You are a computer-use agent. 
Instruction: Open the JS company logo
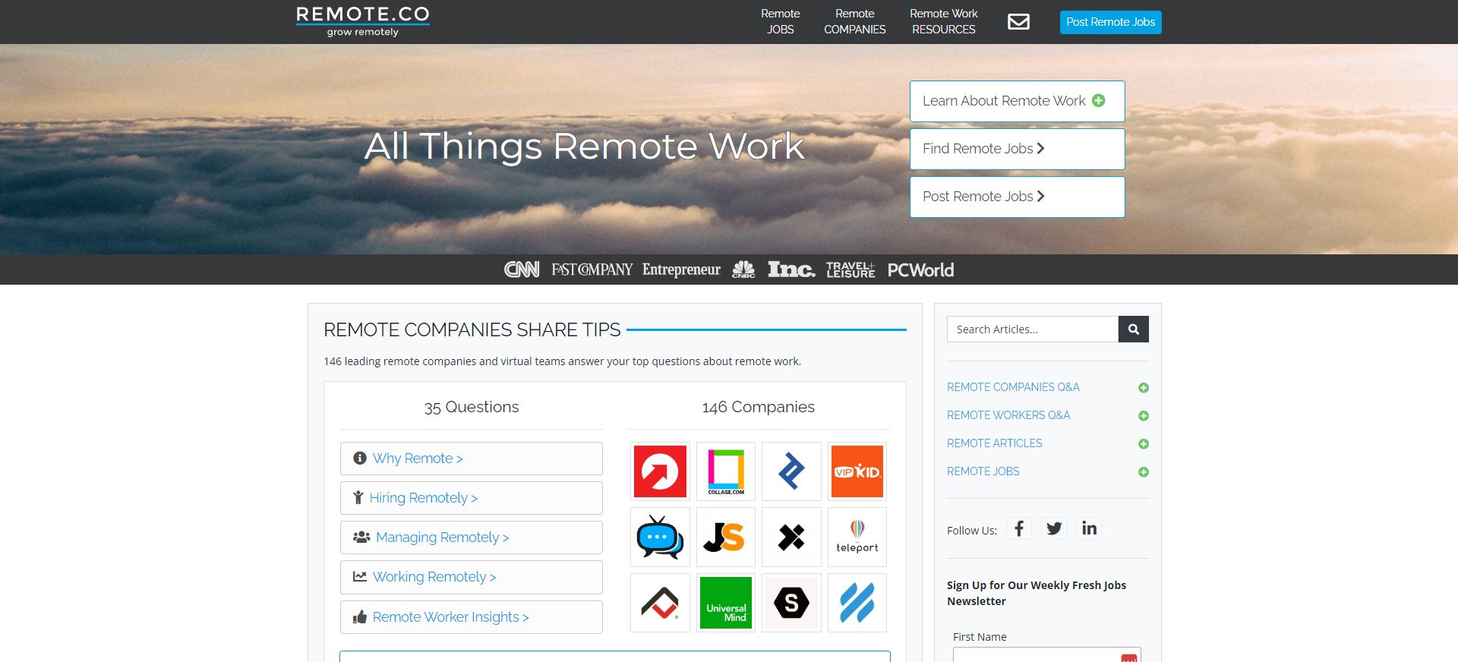(726, 537)
